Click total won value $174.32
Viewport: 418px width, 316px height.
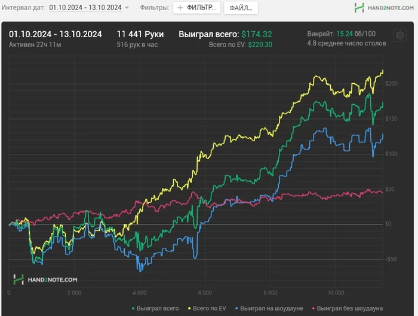click(257, 34)
